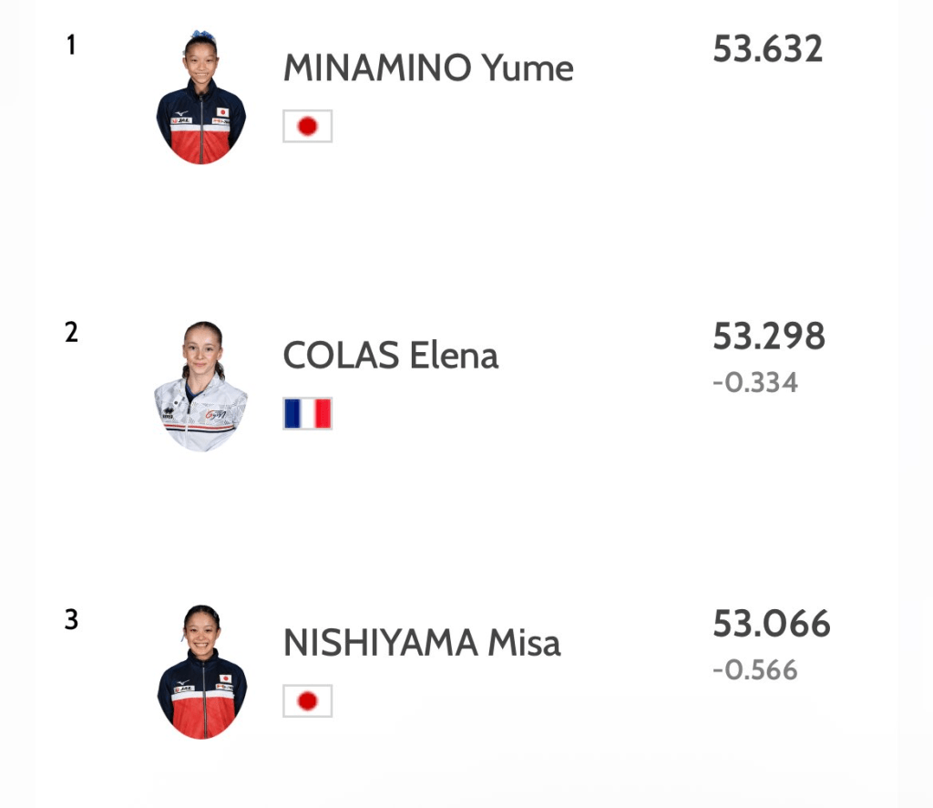The image size is (933, 808).
Task: Click the -0.334 score difference
Action: click(x=754, y=382)
